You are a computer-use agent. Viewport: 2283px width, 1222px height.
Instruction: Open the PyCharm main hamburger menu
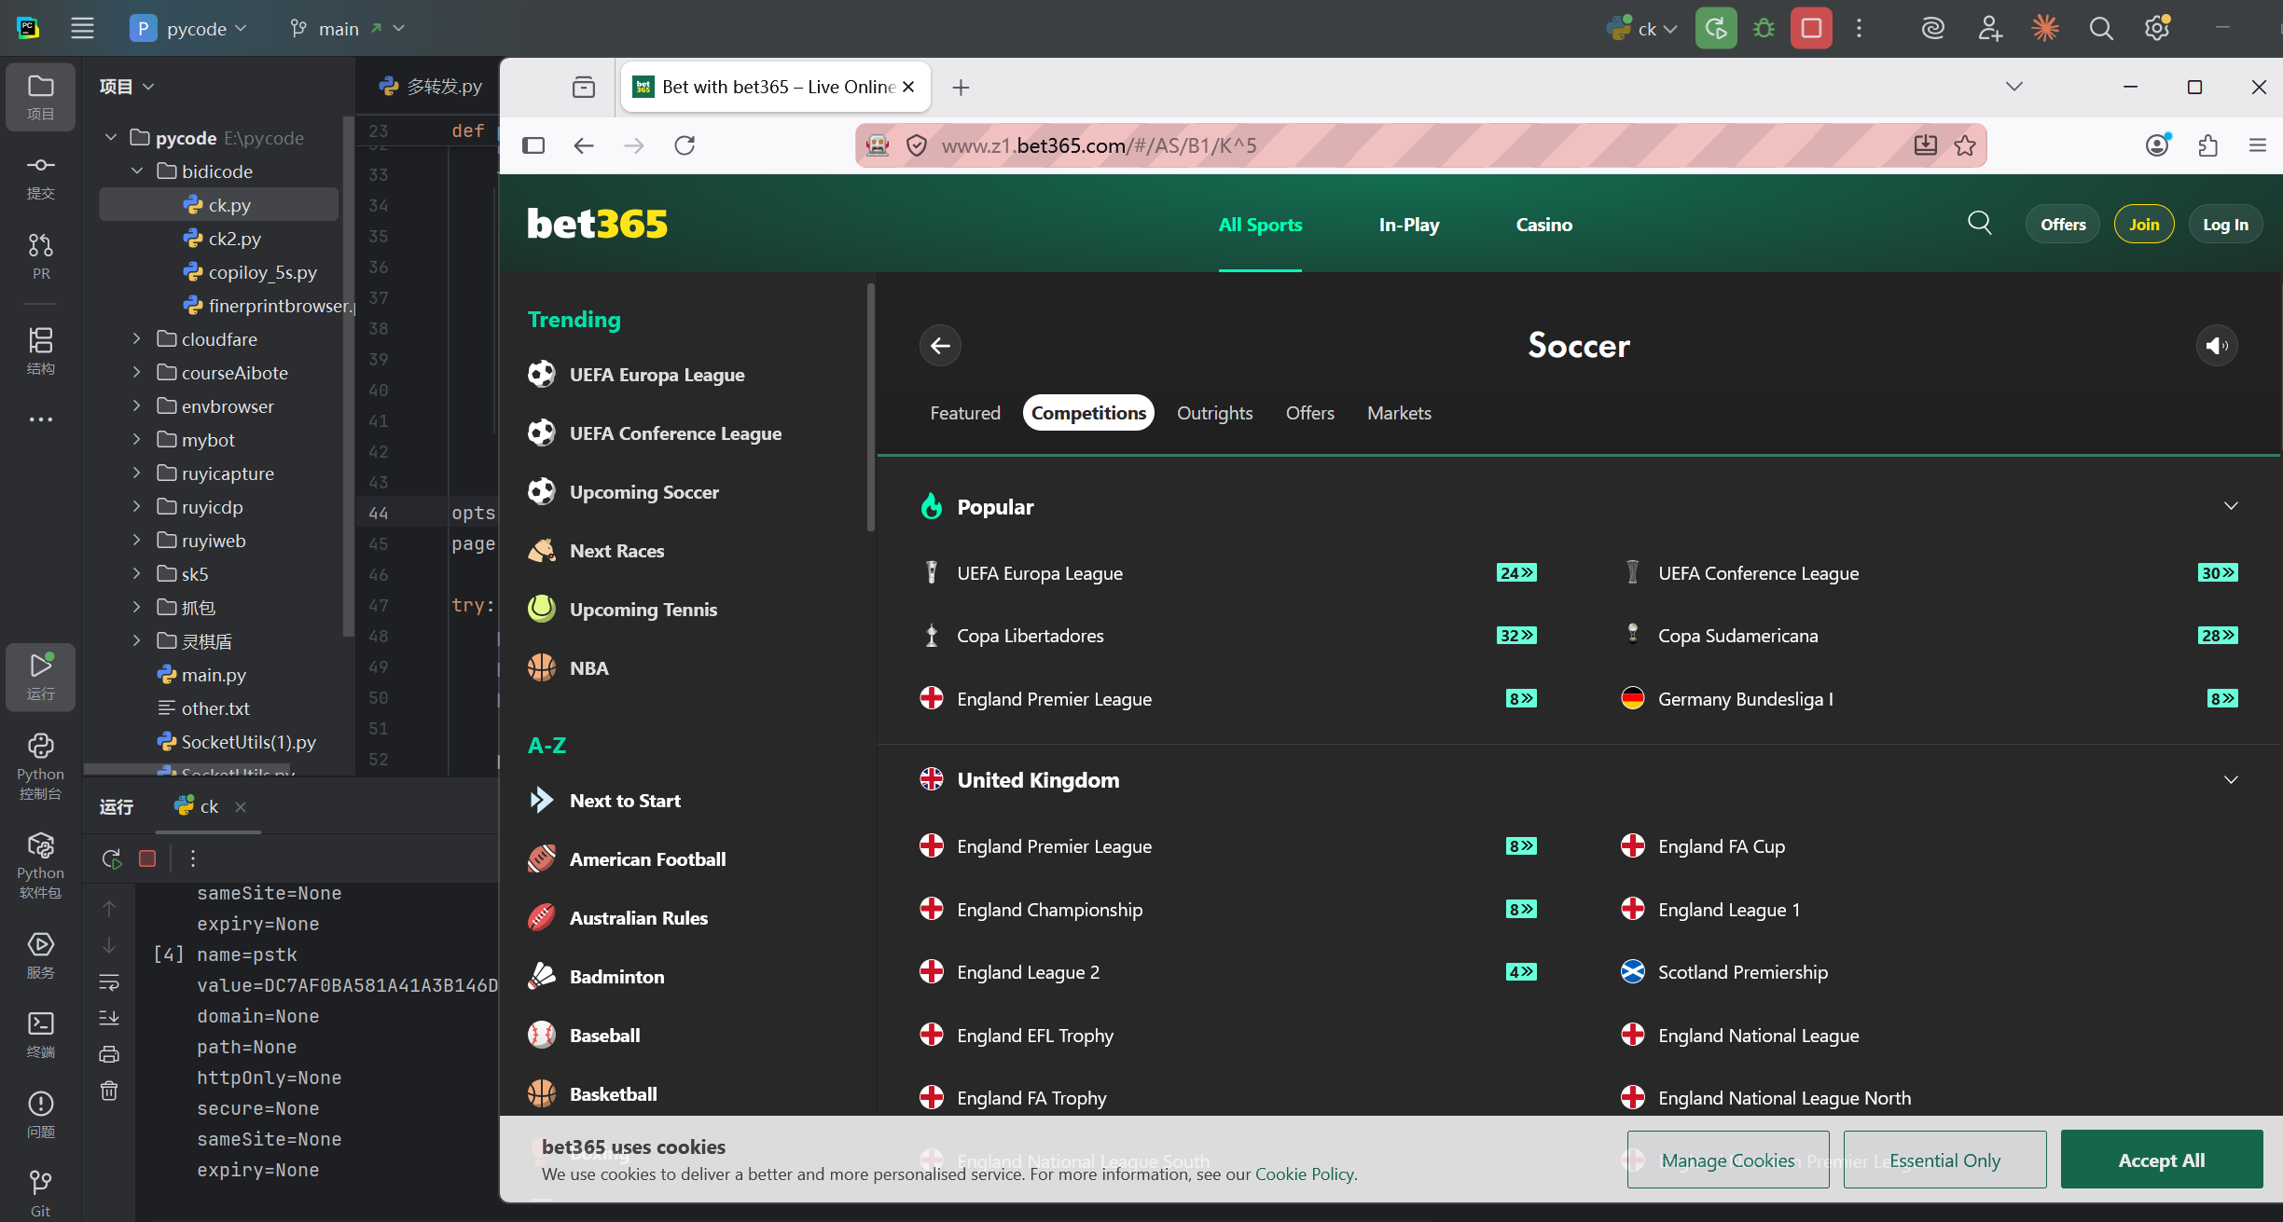(82, 28)
